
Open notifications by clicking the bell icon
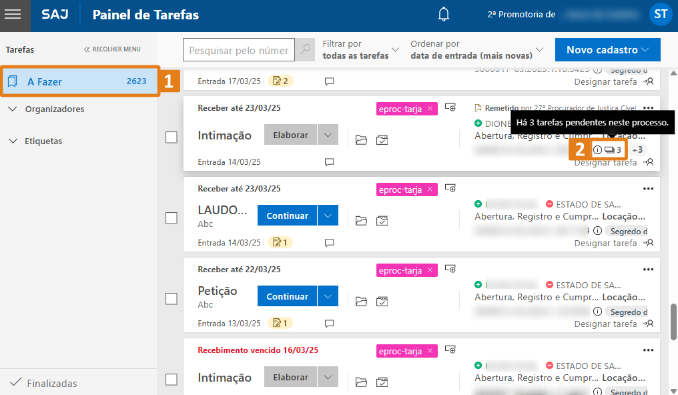point(443,13)
